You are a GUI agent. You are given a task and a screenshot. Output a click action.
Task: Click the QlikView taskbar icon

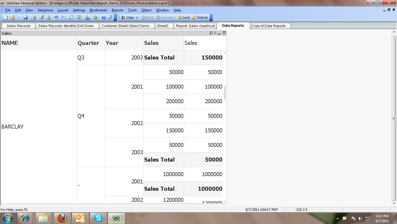coord(116,218)
